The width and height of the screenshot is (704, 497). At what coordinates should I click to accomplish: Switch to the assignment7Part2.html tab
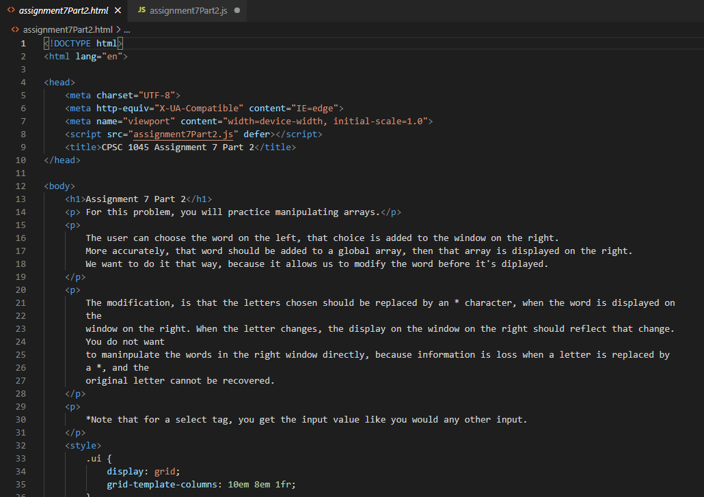pos(64,10)
